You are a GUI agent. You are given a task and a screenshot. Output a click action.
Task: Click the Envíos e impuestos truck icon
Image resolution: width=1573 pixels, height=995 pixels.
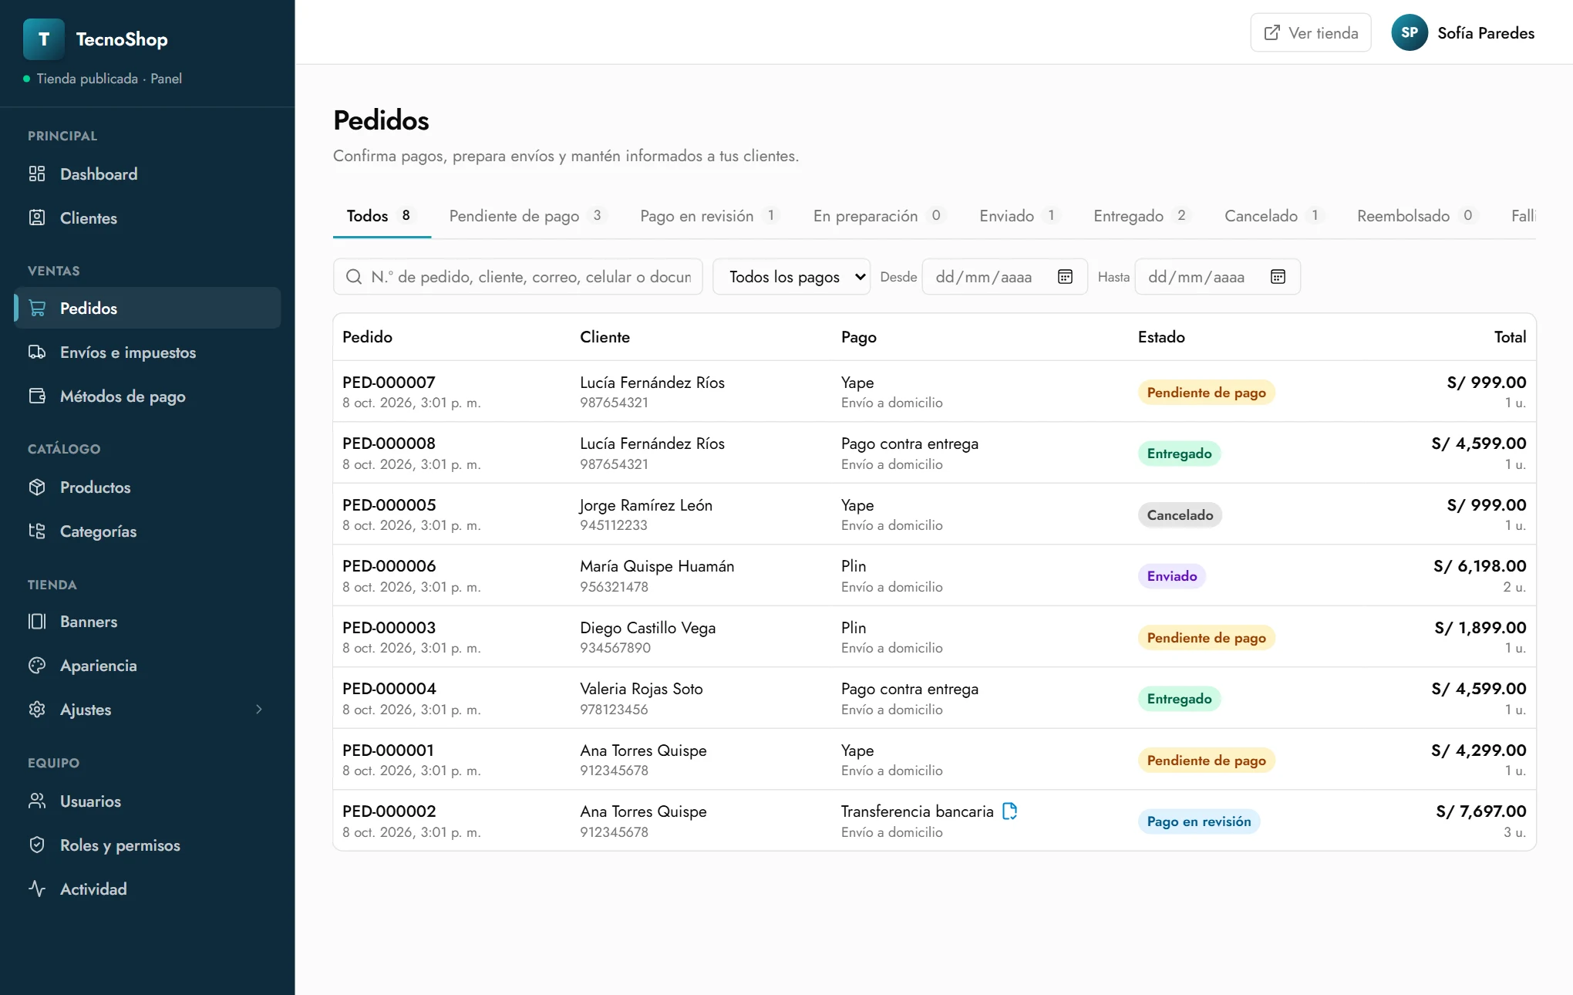coord(37,352)
